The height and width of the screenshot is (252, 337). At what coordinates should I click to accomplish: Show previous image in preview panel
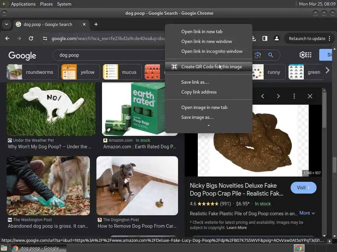click(x=262, y=96)
